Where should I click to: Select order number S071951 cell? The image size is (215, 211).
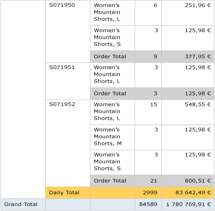pyautogui.click(x=68, y=81)
